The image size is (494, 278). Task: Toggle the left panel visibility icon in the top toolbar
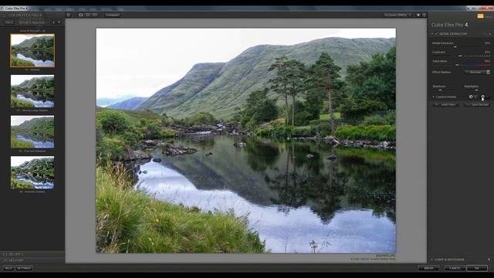point(69,15)
